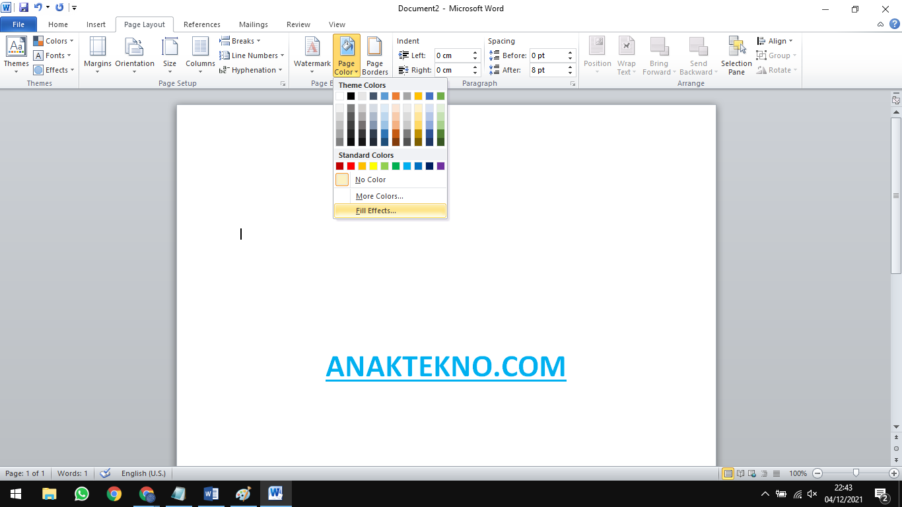Open Chrome from the taskbar
Image resolution: width=902 pixels, height=507 pixels.
(114, 494)
